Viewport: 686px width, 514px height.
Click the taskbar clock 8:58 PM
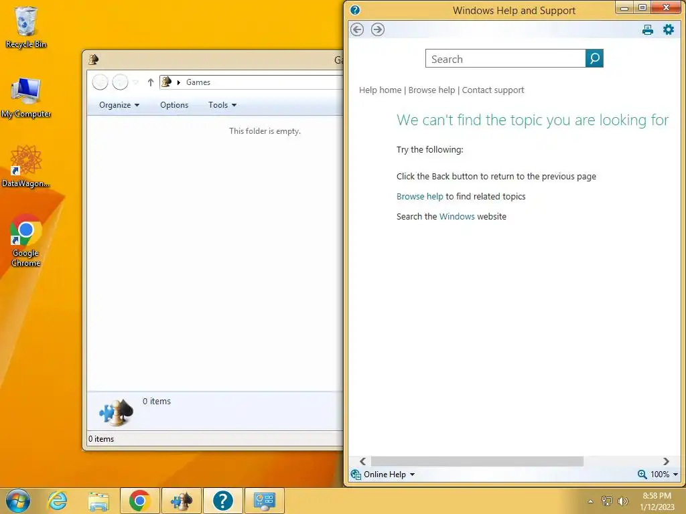pyautogui.click(x=657, y=496)
